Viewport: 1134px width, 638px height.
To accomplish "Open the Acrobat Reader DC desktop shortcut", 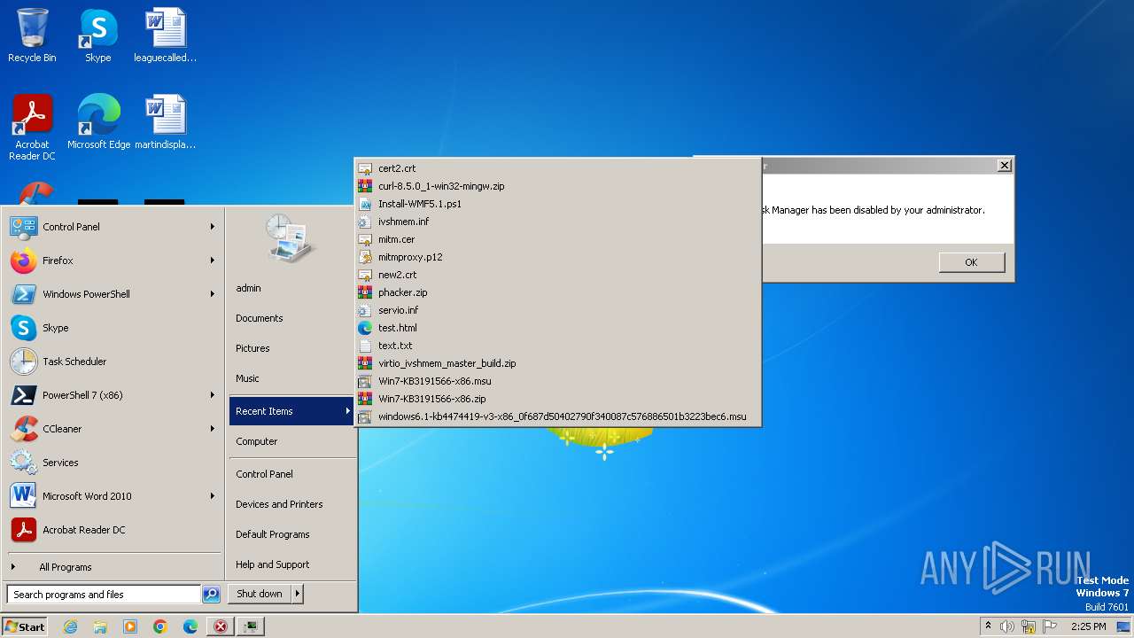I will [x=32, y=128].
